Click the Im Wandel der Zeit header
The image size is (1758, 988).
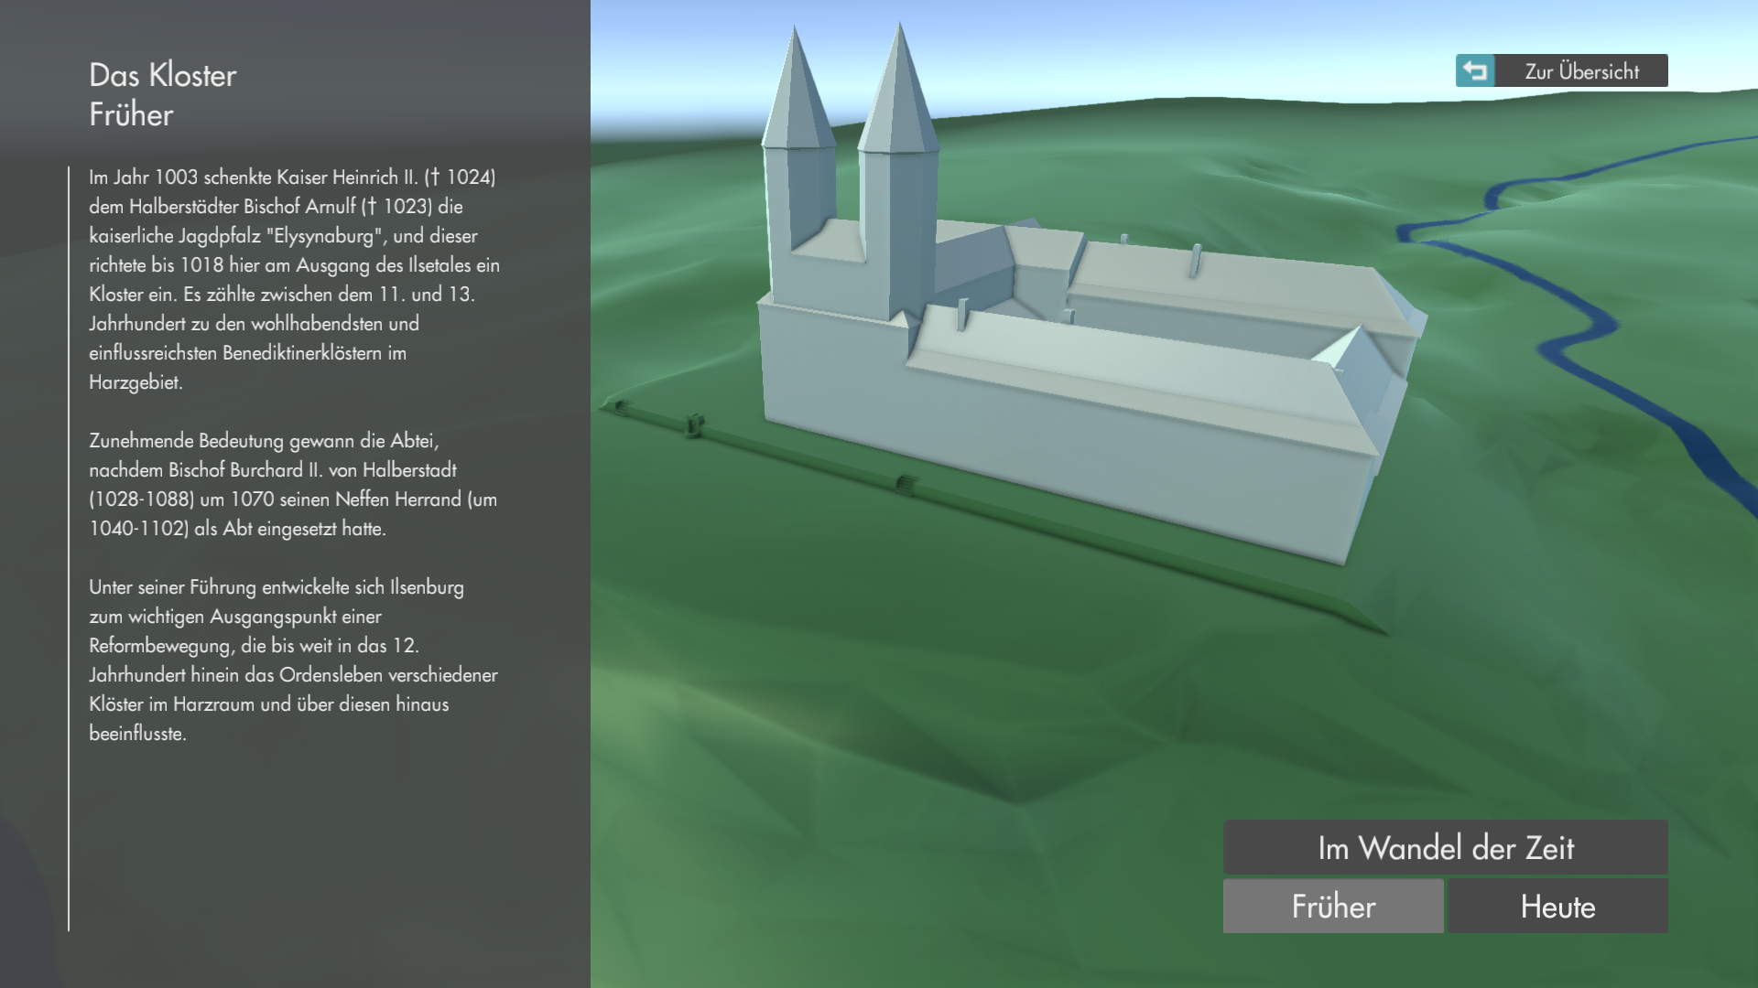(1446, 847)
